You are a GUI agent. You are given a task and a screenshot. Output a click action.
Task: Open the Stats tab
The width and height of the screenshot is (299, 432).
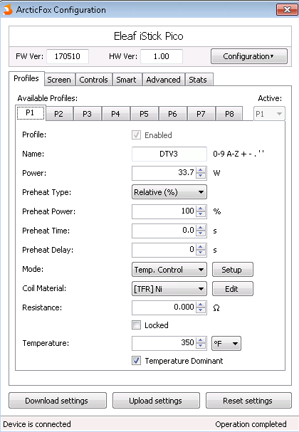point(198,80)
